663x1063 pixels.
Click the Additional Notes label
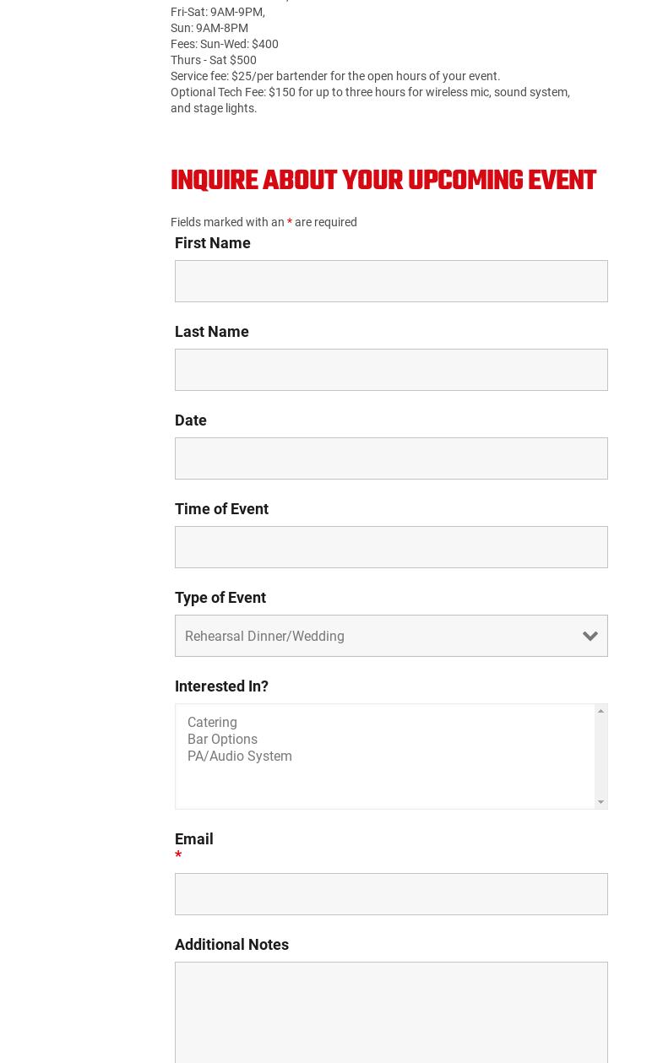coord(231,945)
